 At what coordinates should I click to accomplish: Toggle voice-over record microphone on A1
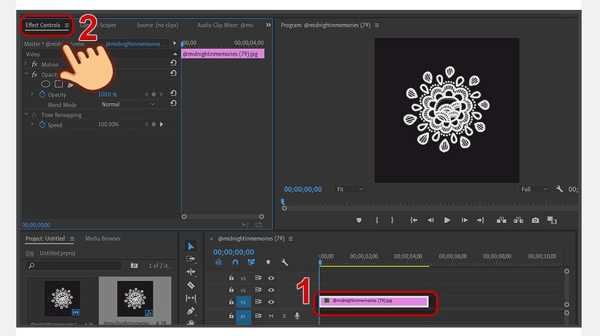297,316
